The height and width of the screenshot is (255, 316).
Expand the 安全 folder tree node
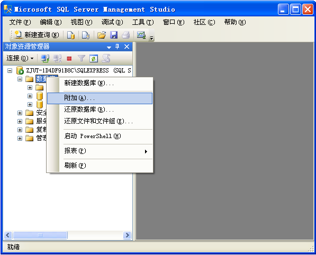20,113
